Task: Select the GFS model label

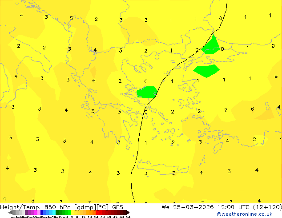Action: coord(117,207)
